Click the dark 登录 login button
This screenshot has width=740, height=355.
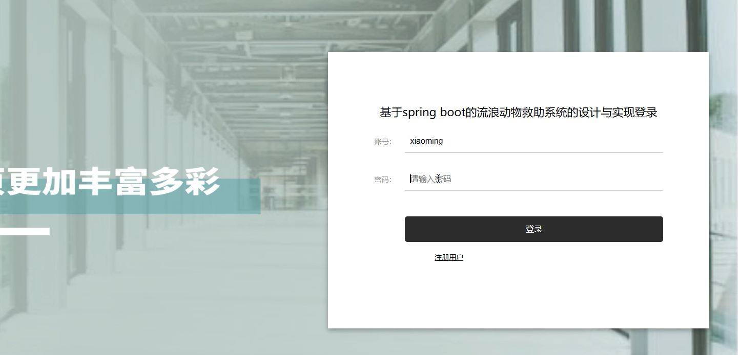[x=533, y=229]
